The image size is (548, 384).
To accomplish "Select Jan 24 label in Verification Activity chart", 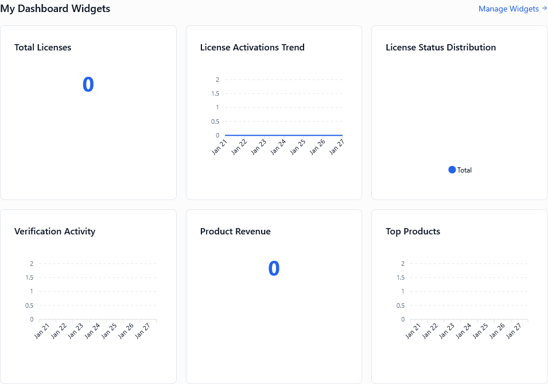I will point(92,331).
